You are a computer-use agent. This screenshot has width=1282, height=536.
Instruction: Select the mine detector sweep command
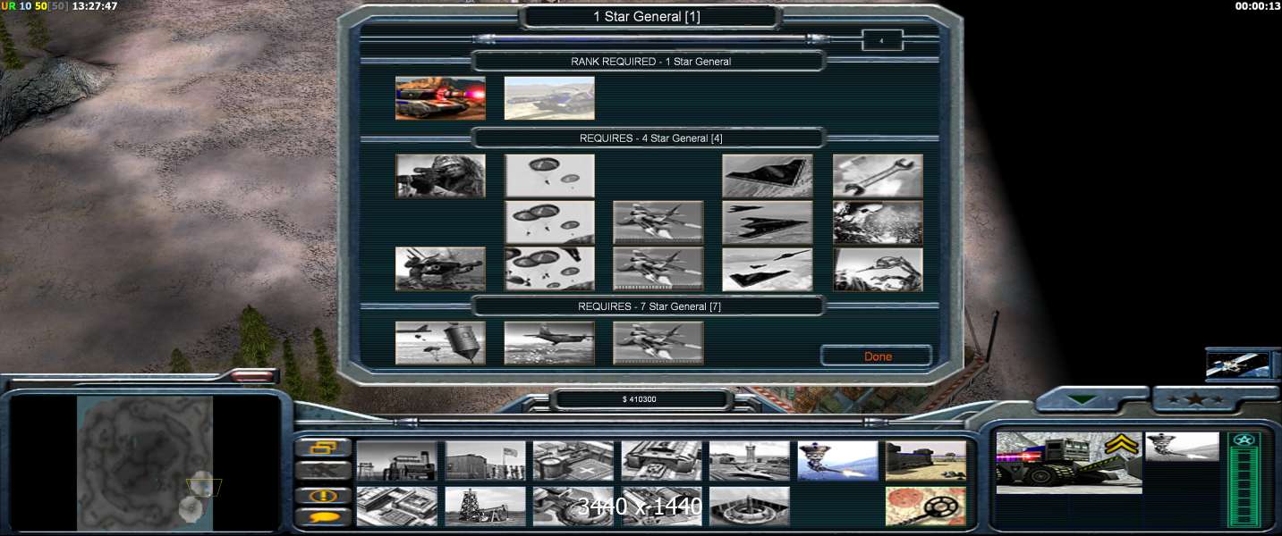[x=925, y=506]
